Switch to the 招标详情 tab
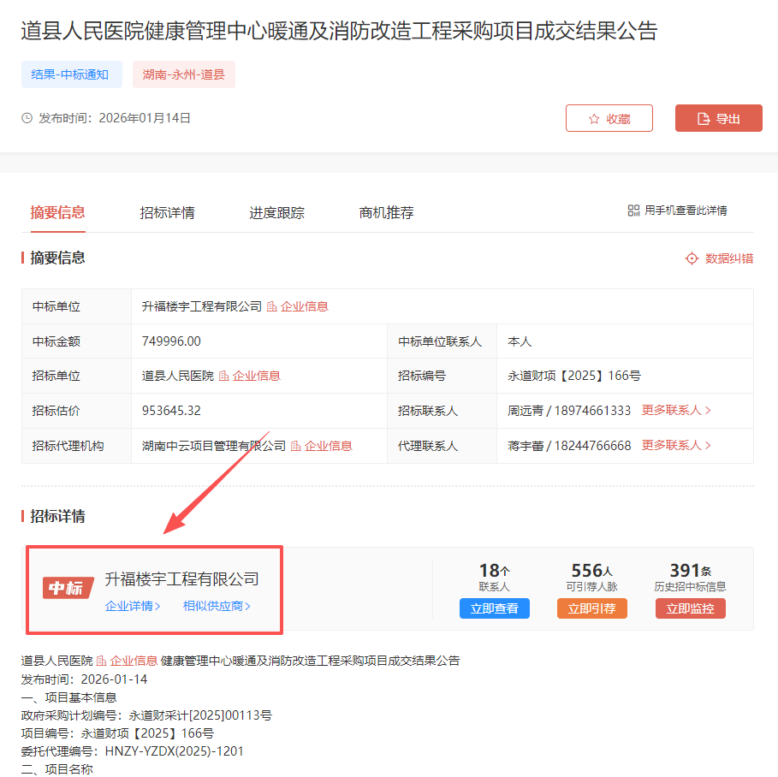Viewport: 778px width, 777px height. [167, 213]
